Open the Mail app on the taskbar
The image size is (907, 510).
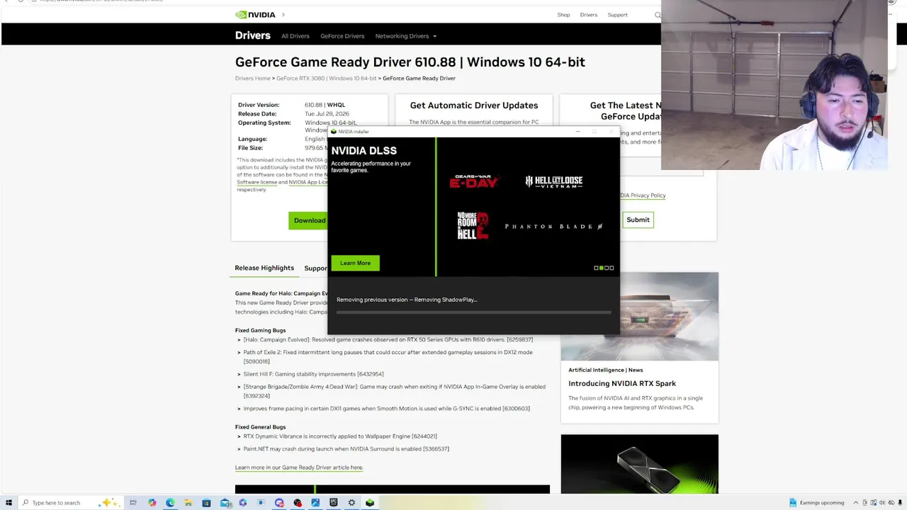(x=225, y=503)
